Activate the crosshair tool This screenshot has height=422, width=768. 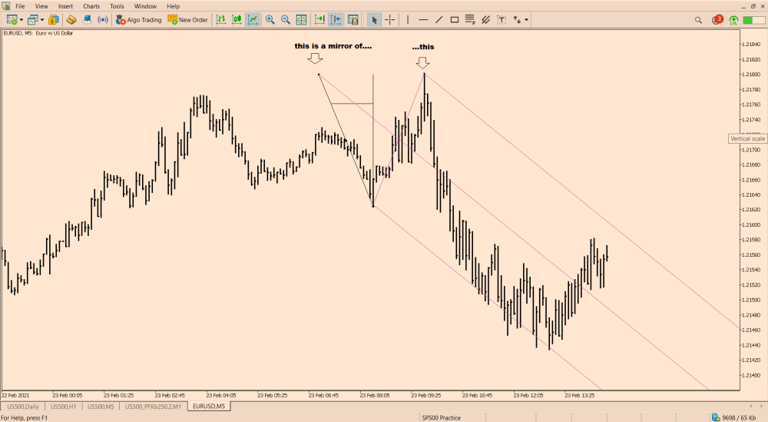pyautogui.click(x=390, y=20)
